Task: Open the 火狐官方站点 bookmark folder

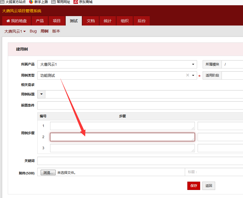Action: (x=13, y=2)
